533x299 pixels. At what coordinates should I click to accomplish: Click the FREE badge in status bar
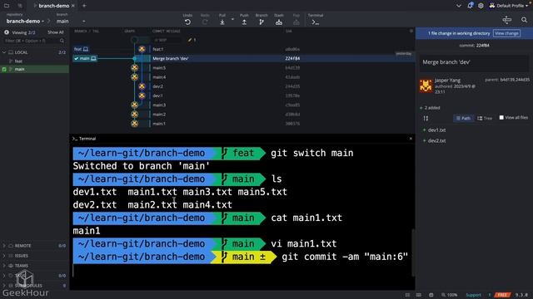pos(502,295)
